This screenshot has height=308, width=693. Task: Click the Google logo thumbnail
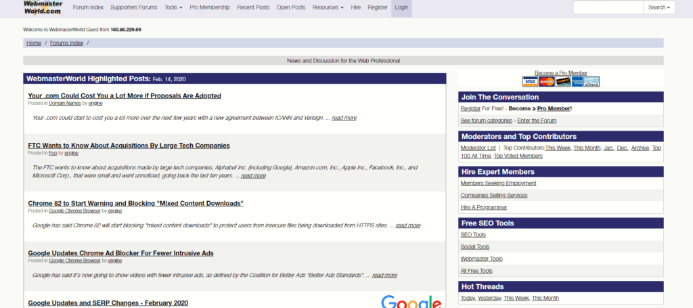click(411, 301)
